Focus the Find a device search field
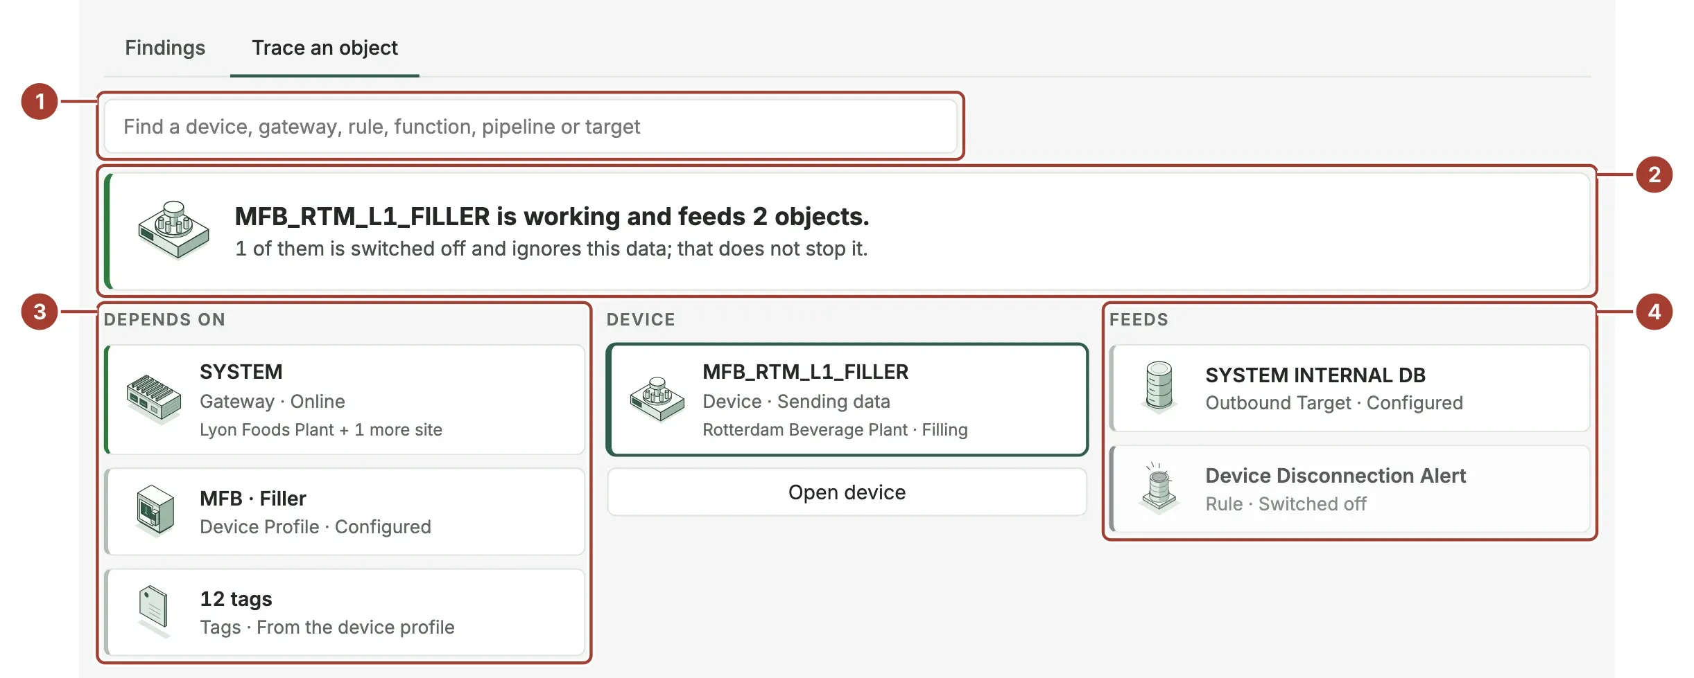1694x678 pixels. 530,126
